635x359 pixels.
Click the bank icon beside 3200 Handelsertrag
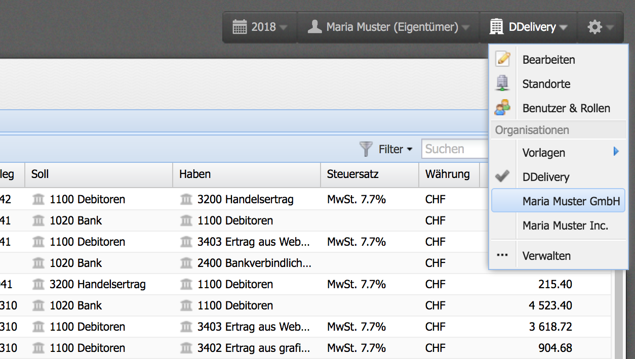186,199
